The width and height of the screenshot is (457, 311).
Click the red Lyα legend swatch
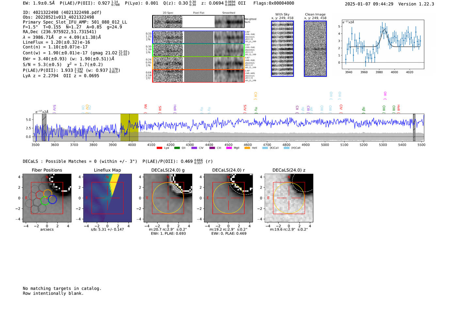[159, 148]
